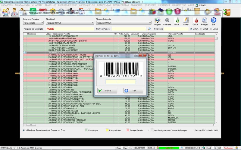241x150 pixels.
Task: Open the CADASTROS menu
Action: 7,5
